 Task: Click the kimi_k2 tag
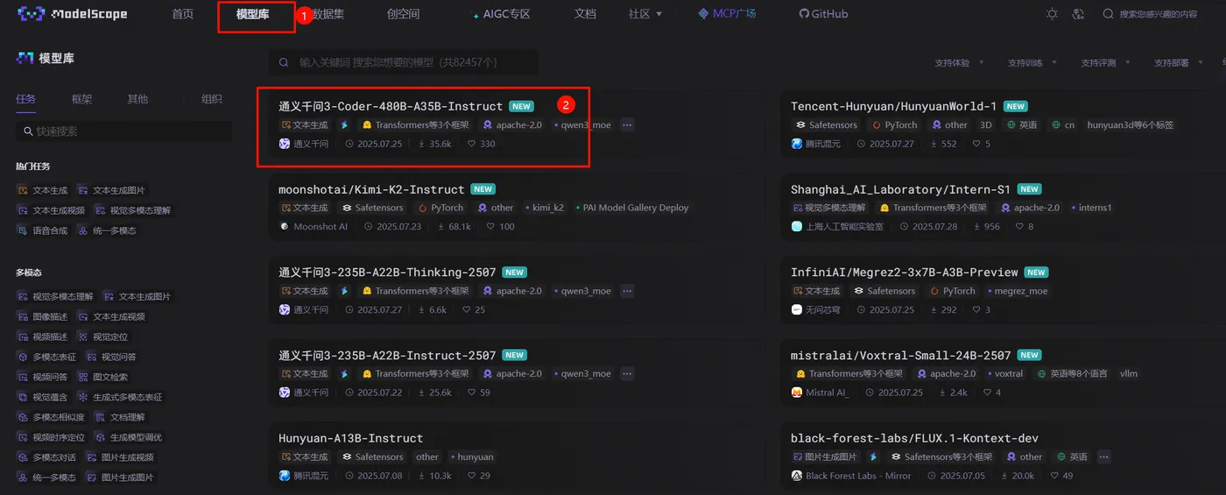point(544,208)
